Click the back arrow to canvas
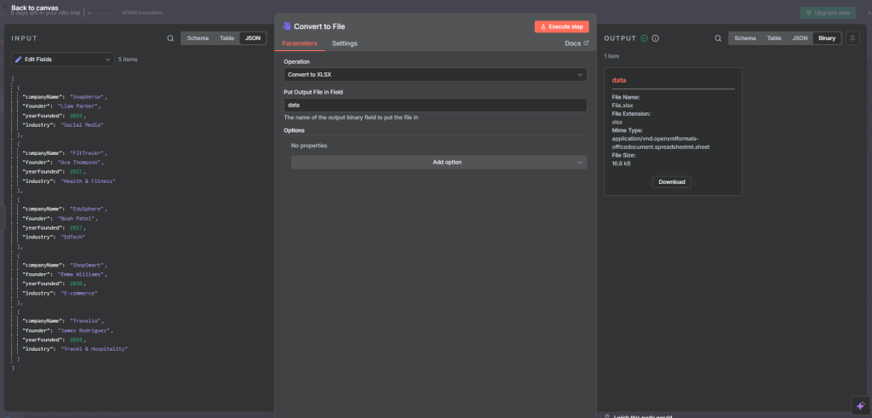 (6, 8)
